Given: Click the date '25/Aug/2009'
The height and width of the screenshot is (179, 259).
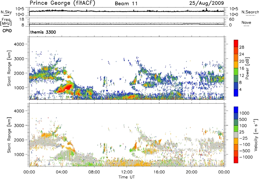Looking at the screenshot, I should [207, 3].
